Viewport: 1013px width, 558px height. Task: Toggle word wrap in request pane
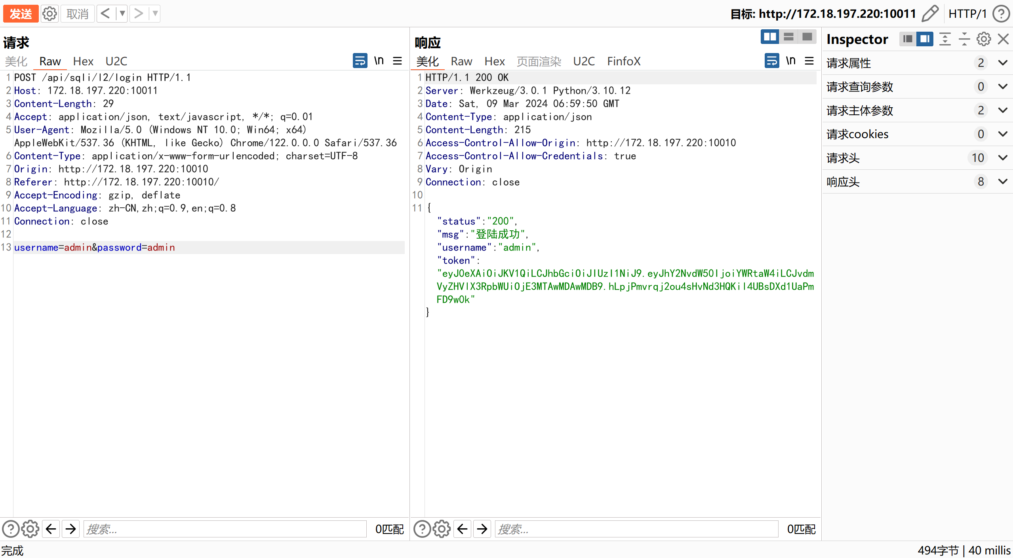[360, 61]
